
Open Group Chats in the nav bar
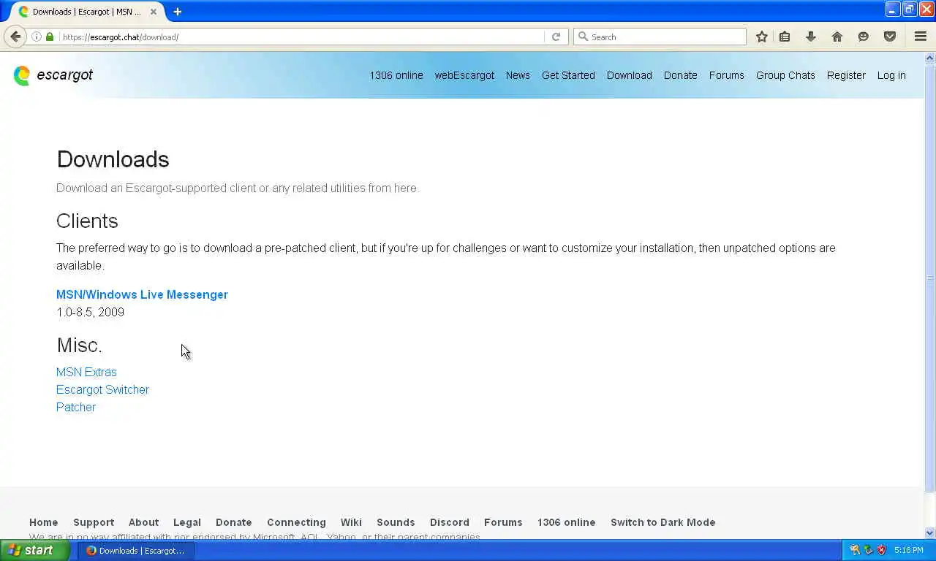785,75
